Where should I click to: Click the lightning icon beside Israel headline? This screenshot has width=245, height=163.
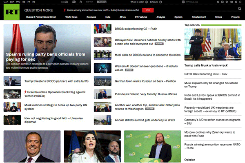25,92
